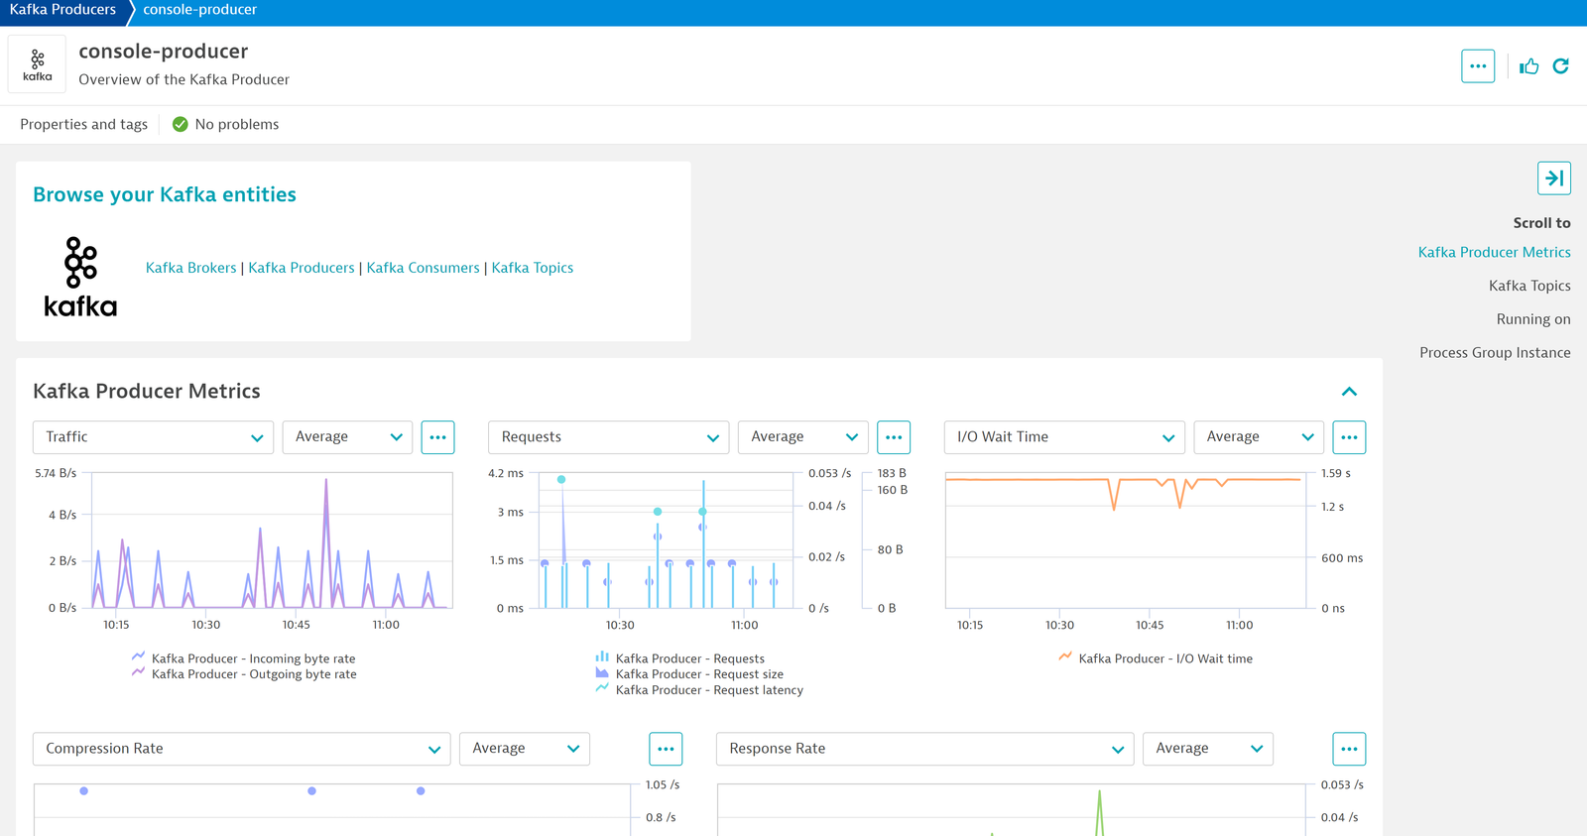This screenshot has height=836, width=1587.
Task: Click the Overview of the Kafka Producer subtitle
Action: 183,79
